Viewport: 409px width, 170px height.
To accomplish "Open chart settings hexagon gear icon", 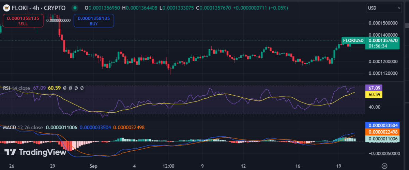I will (x=384, y=166).
